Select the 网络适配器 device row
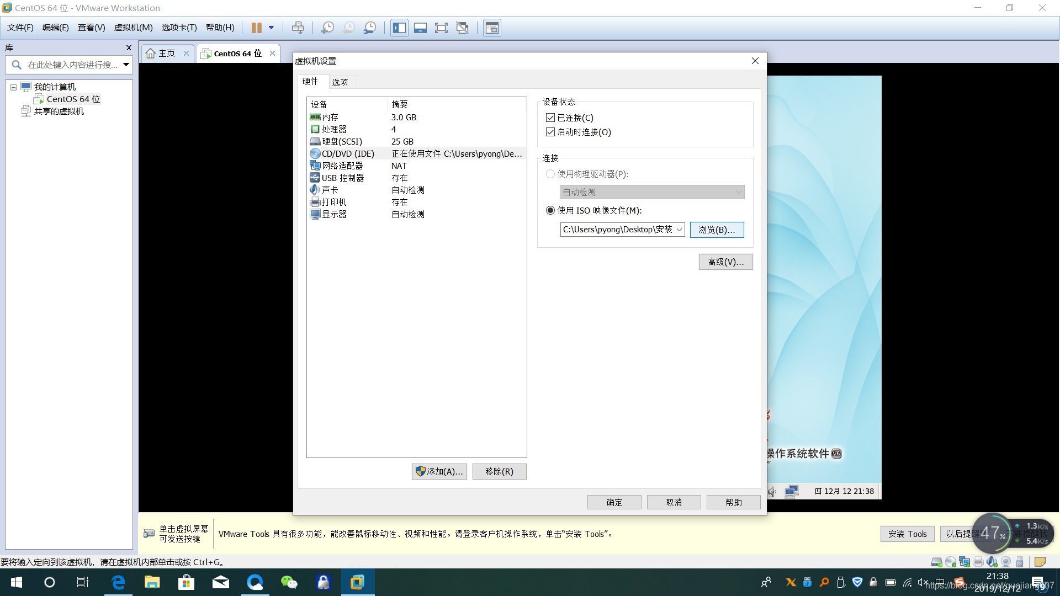This screenshot has width=1060, height=596. (416, 166)
